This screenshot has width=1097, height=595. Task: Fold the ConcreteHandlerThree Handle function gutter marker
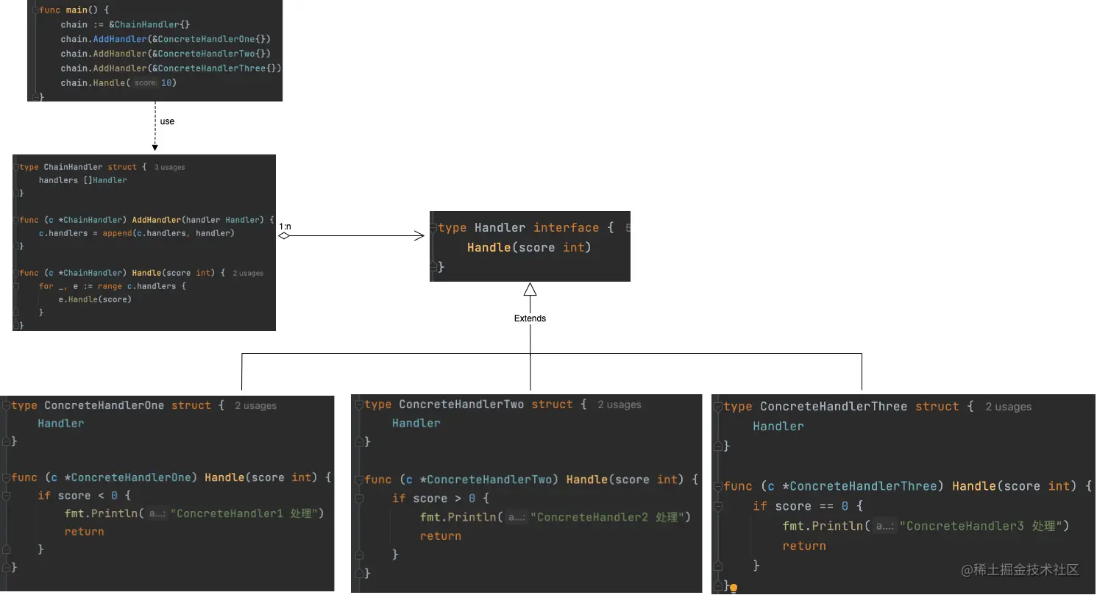(x=717, y=486)
